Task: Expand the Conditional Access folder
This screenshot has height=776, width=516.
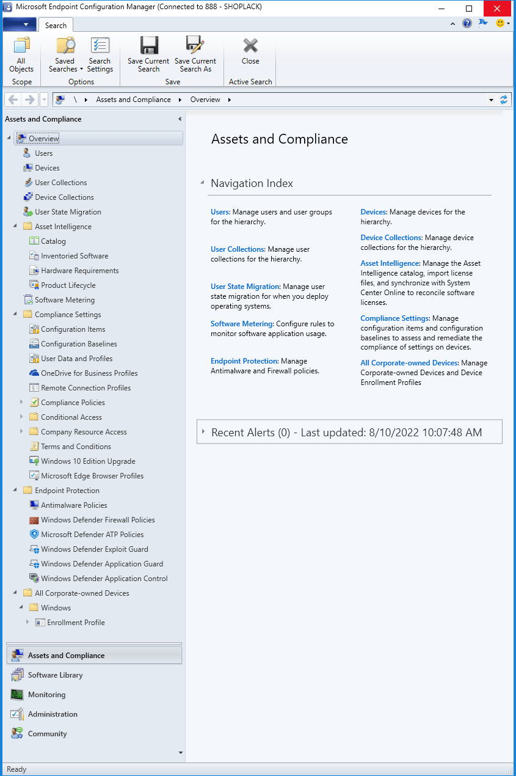Action: pos(21,417)
